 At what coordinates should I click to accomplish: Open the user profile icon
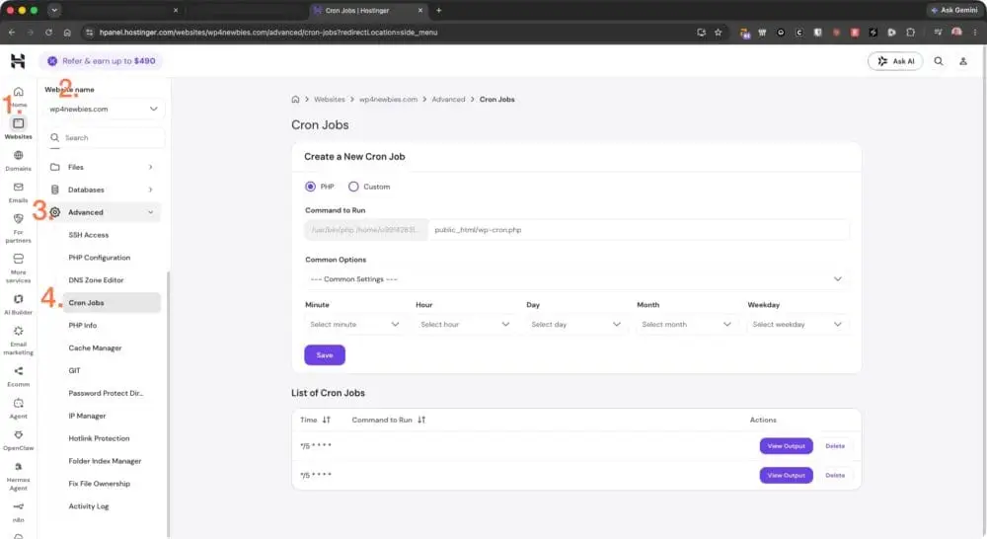[x=963, y=61]
